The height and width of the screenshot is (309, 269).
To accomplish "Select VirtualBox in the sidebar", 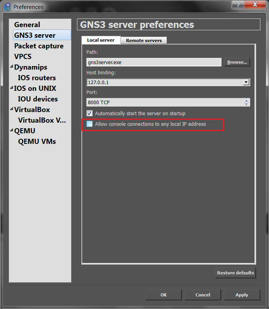I will [x=32, y=110].
